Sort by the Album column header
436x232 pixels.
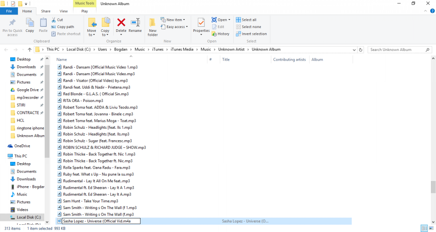coord(331,59)
